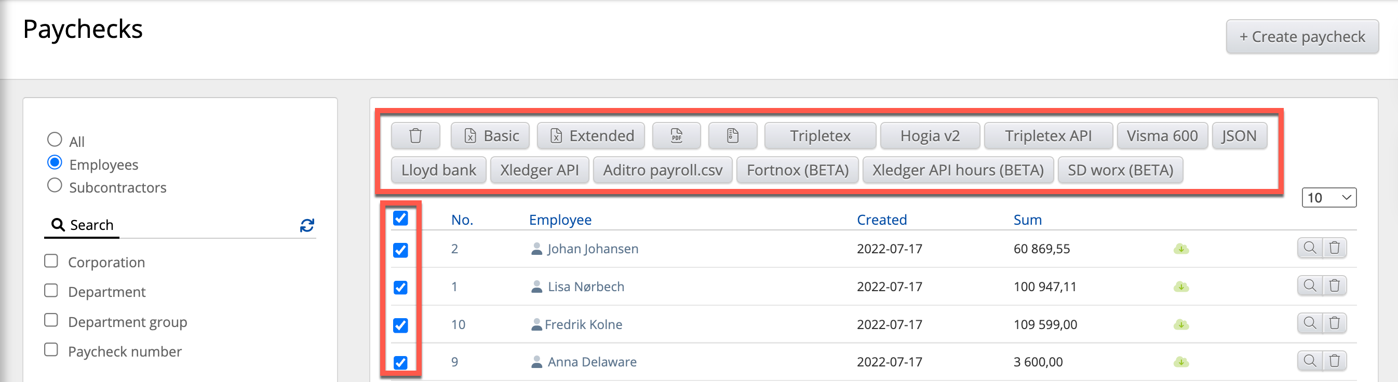Click green cloud icon for Johan Johansen
Image resolution: width=1398 pixels, height=382 pixels.
pyautogui.click(x=1181, y=249)
